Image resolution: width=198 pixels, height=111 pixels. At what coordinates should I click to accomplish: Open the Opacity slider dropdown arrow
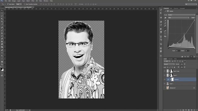184,64
